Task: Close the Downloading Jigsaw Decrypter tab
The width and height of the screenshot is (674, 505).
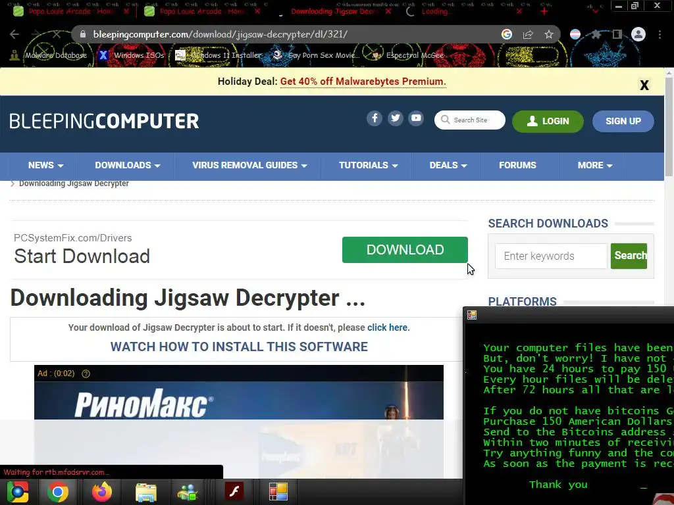Action: [388, 12]
